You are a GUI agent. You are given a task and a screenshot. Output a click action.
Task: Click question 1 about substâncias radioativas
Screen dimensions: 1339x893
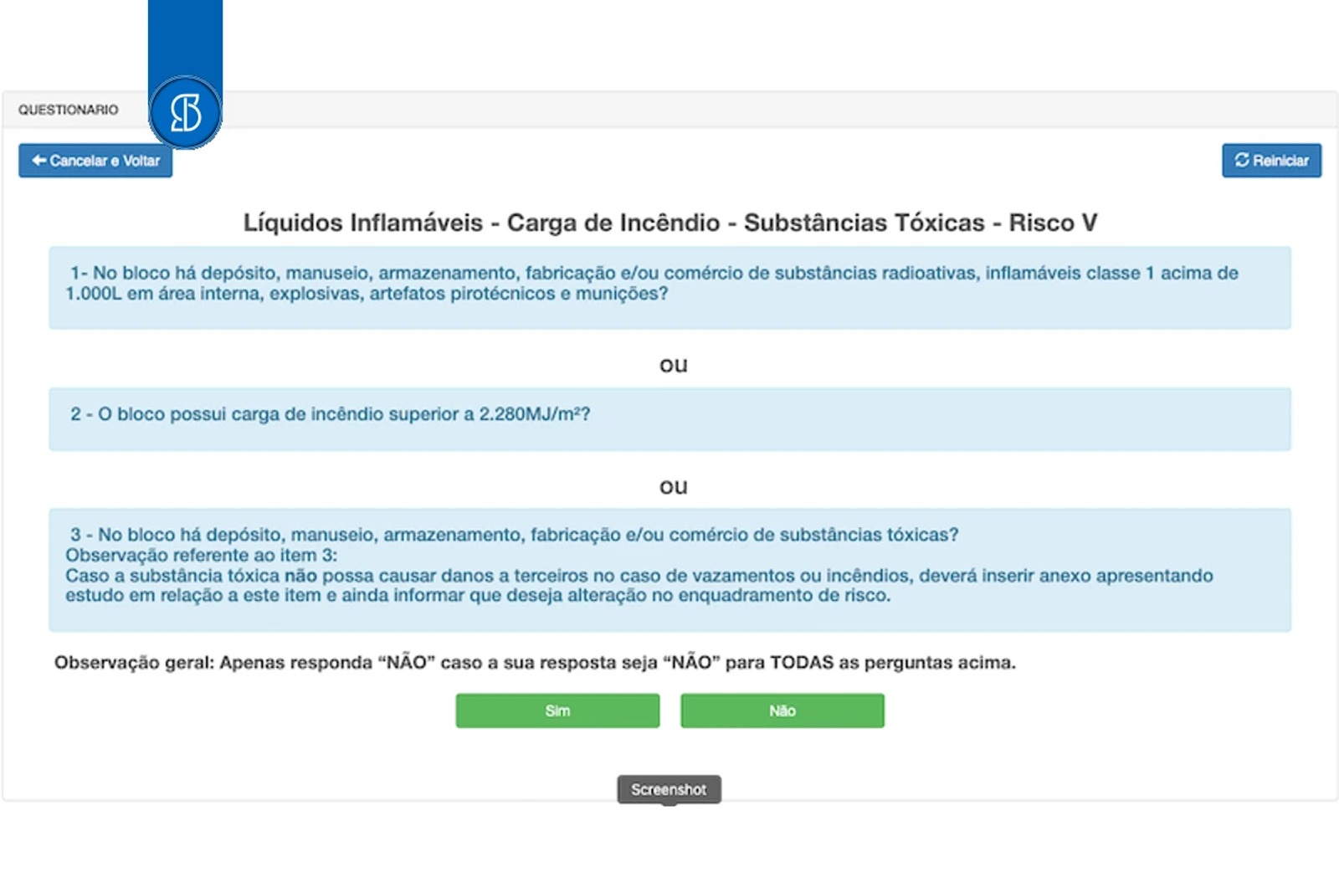coord(669,287)
